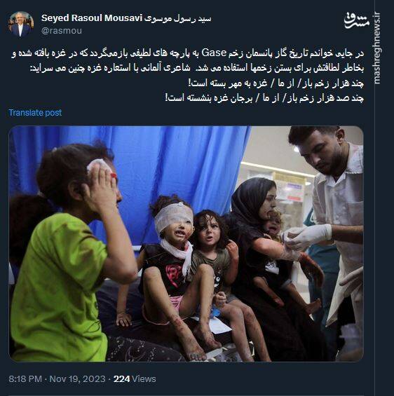Click the @rasmou handle

coord(62,31)
